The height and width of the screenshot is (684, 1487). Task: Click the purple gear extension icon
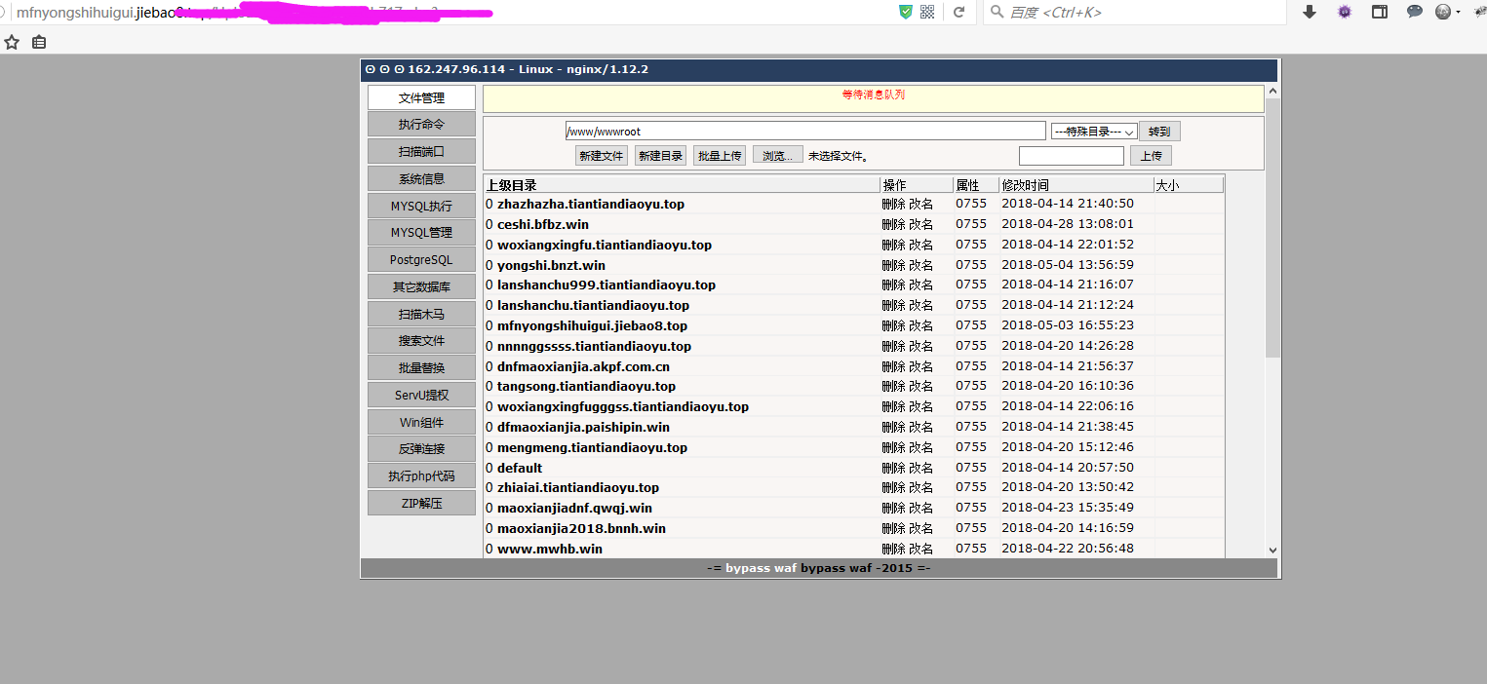(x=1345, y=12)
